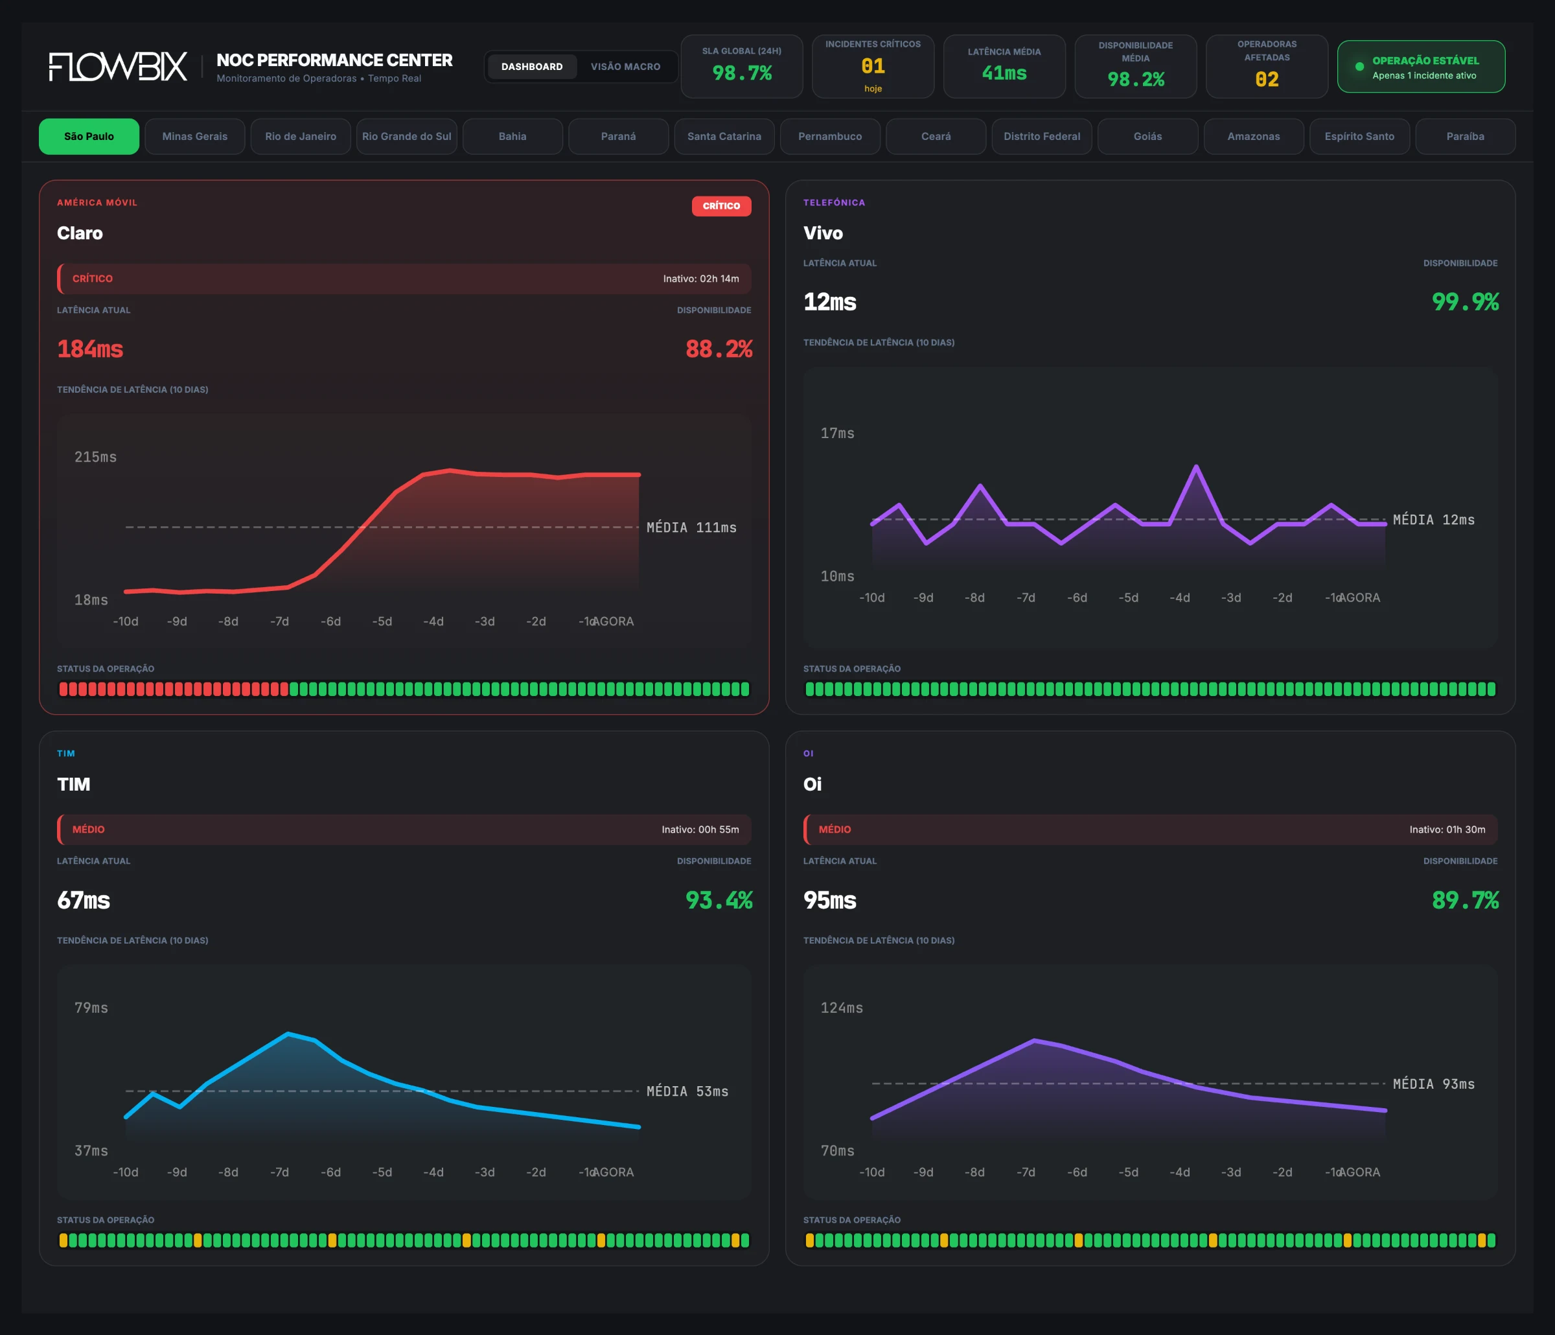The width and height of the screenshot is (1555, 1335).
Task: Click the Operadoras Afetadas 02 card
Action: pos(1267,67)
